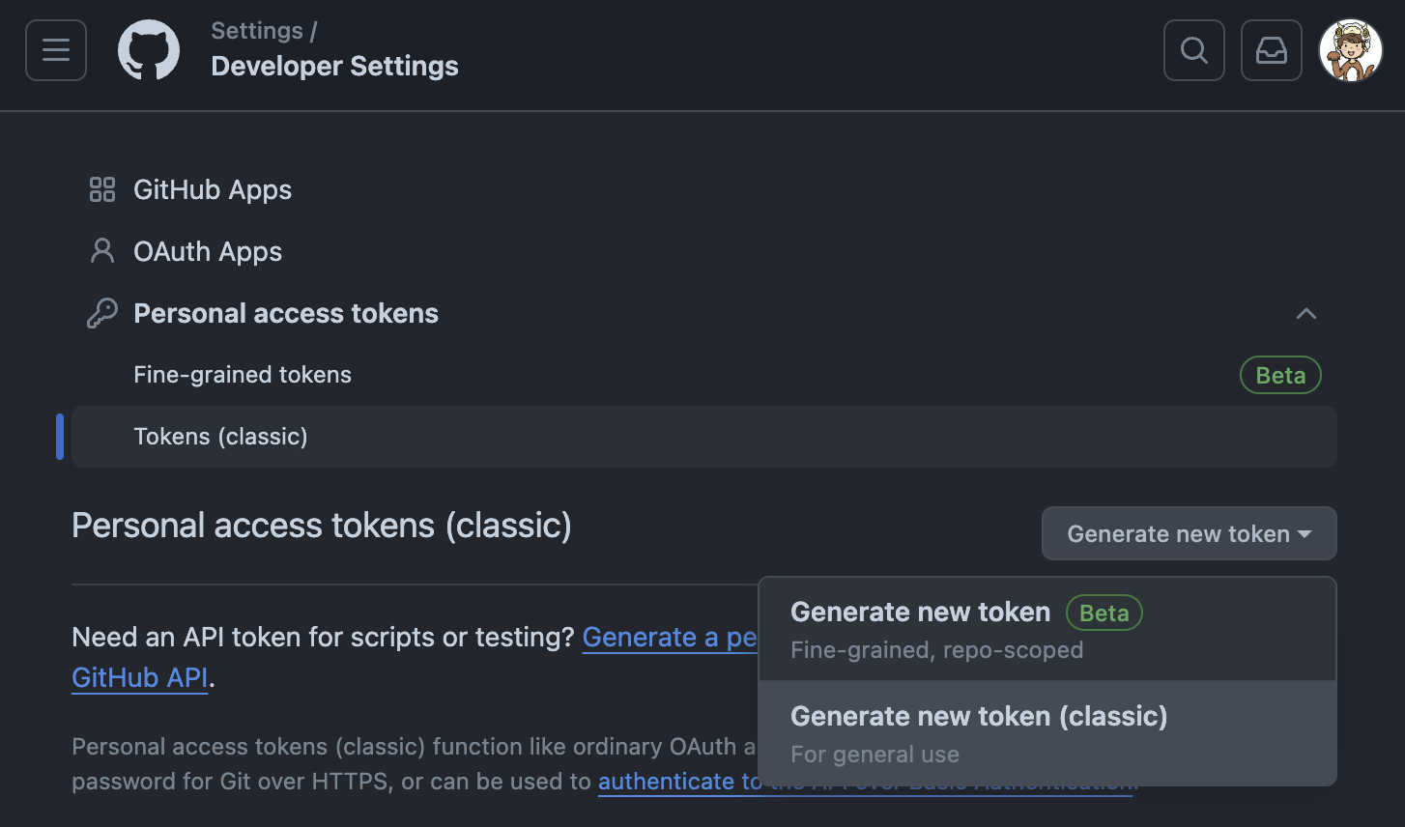Click the user profile avatar
The width and height of the screenshot is (1405, 827).
[x=1351, y=50]
